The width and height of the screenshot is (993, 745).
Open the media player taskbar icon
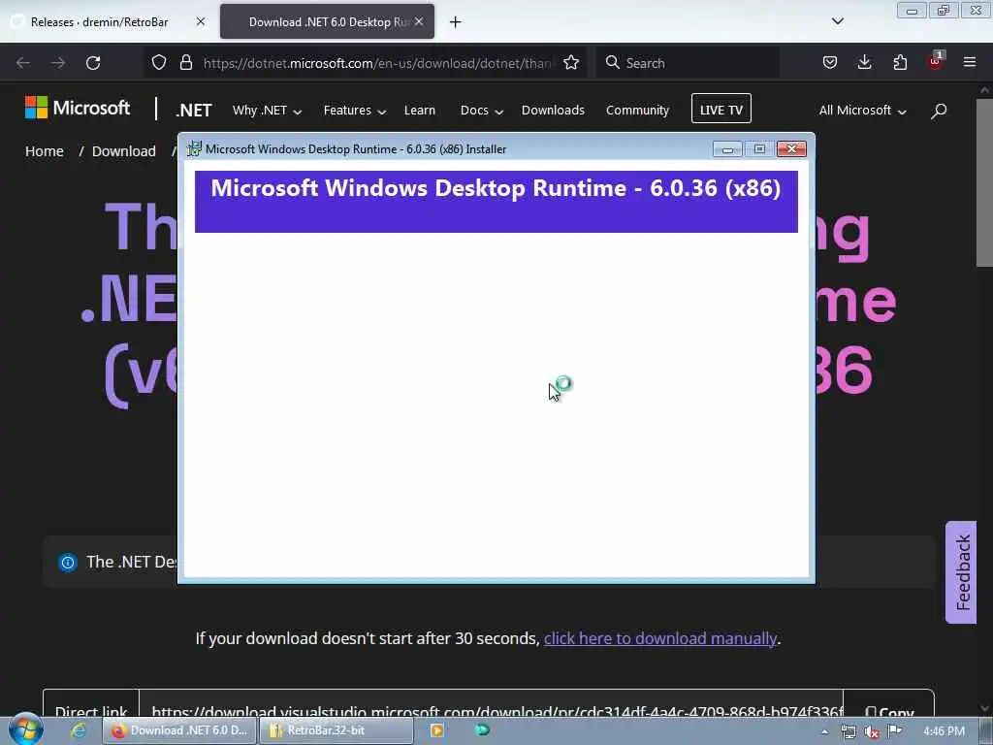pos(437,730)
